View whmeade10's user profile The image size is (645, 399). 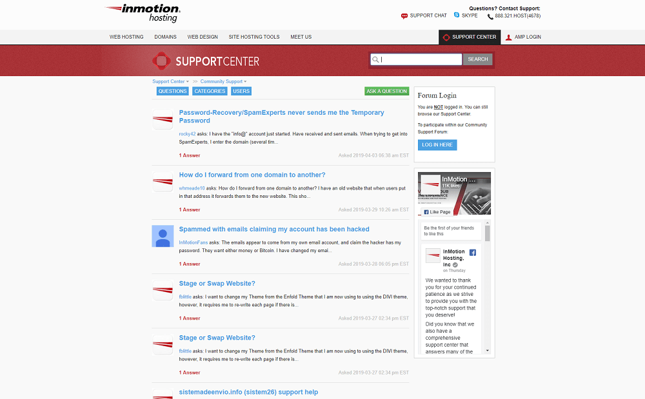192,188
